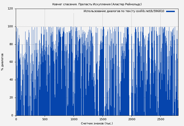Viewport: 184px width, 126px height.
Task: Click the legend text with coollib.net link
Action: [124, 11]
